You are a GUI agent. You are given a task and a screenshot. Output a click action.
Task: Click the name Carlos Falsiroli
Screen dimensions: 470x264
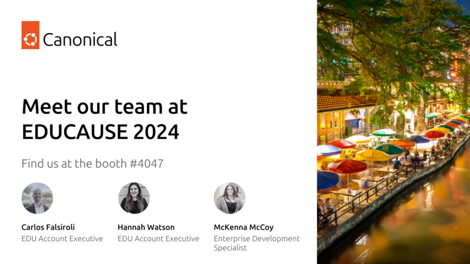[x=48, y=227]
